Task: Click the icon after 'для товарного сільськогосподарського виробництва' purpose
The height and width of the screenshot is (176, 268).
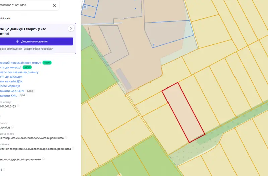Action: pyautogui.click(x=66, y=138)
